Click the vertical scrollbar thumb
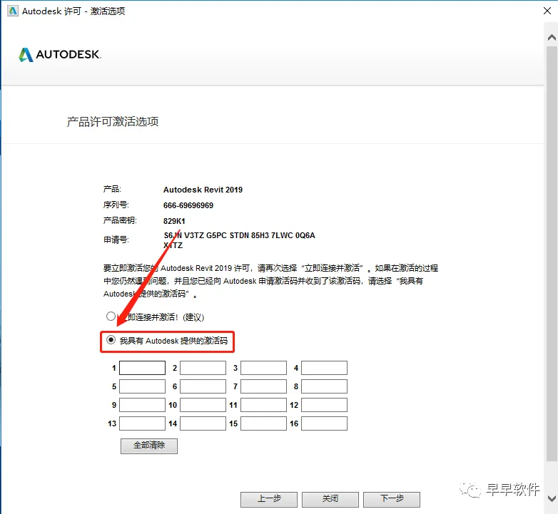This screenshot has height=514, width=558. point(552,254)
